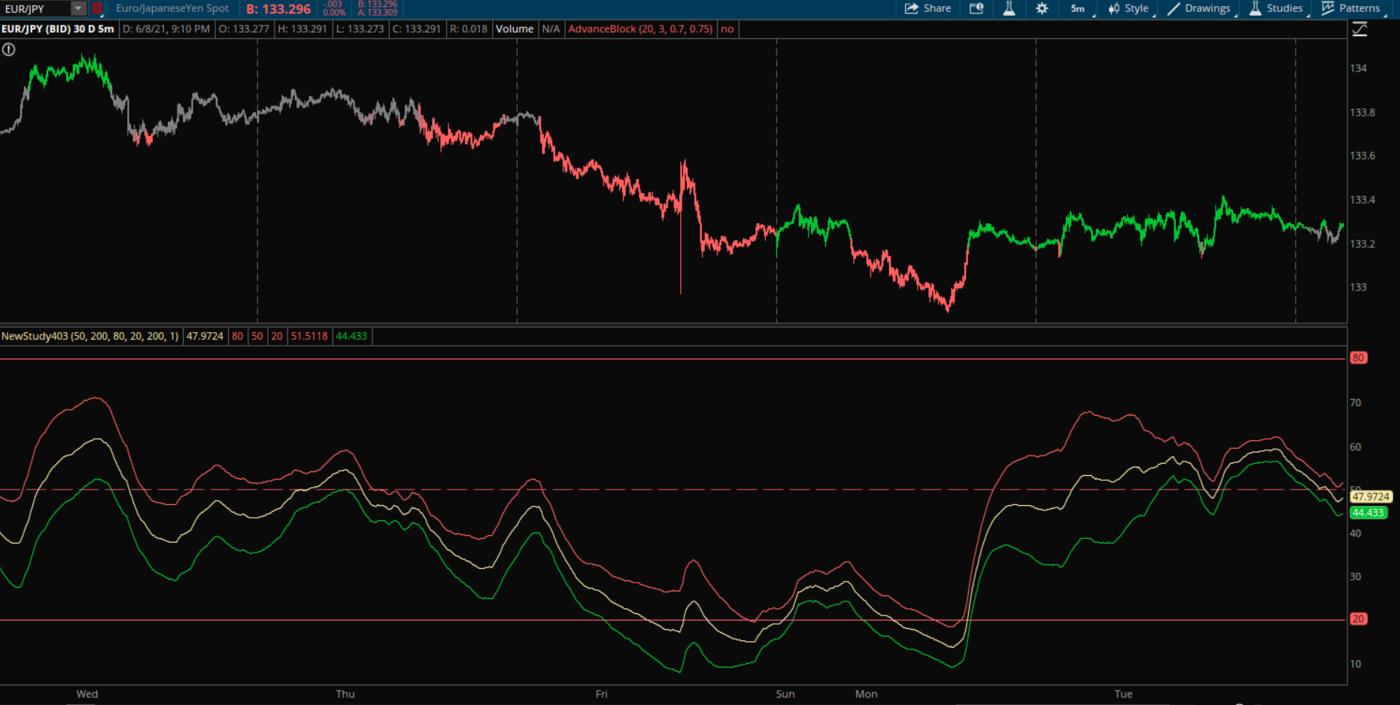Screen dimensions: 1400x705
Task: Click the Wed label on time axis
Action: coord(87,694)
